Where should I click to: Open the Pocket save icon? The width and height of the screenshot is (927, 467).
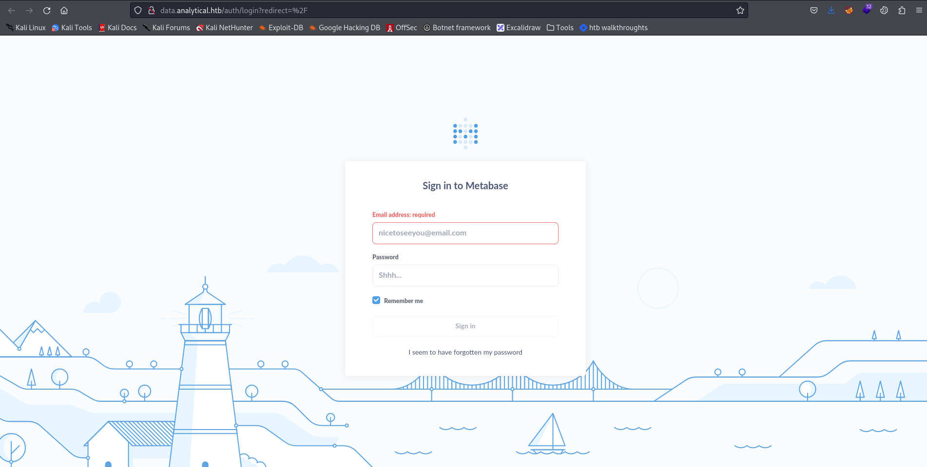[x=814, y=10]
